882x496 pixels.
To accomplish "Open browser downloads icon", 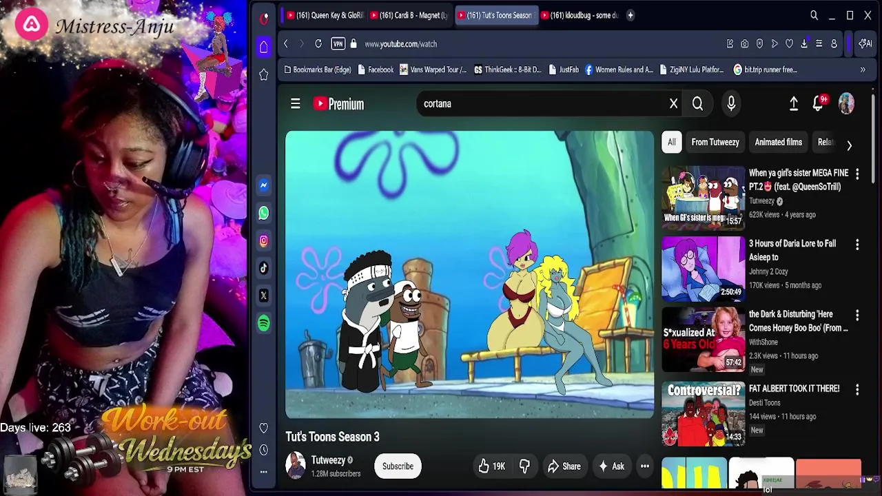I will tap(804, 44).
